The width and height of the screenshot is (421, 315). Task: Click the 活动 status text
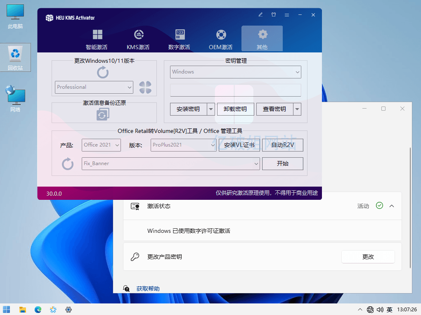[x=363, y=206]
